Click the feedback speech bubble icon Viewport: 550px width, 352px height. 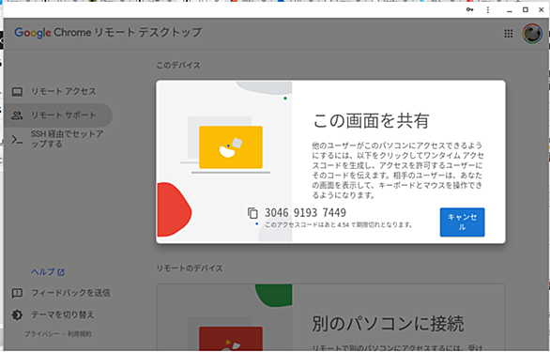17,293
